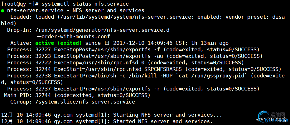Click 'Starting NFS server and services...' log line
This screenshot has height=125, width=290.
pyautogui.click(x=112, y=115)
